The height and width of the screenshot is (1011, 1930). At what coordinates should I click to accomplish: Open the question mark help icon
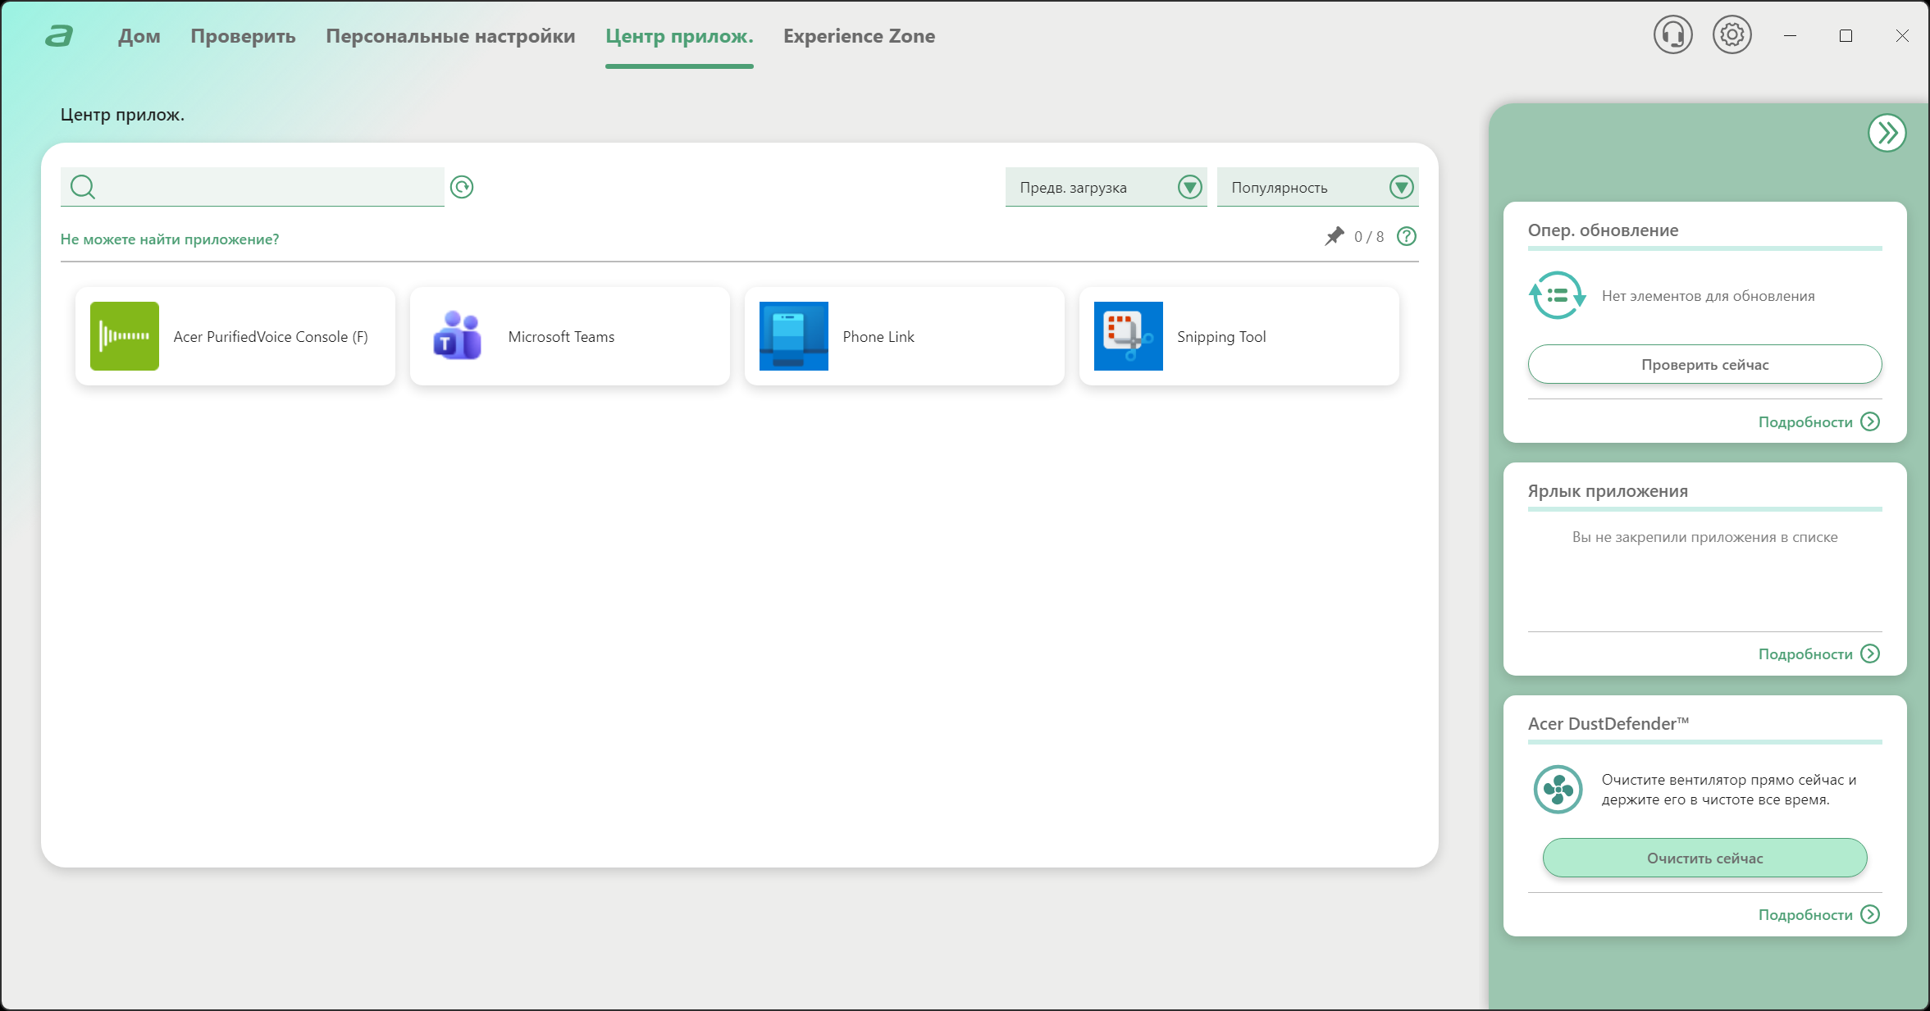pyautogui.click(x=1407, y=236)
